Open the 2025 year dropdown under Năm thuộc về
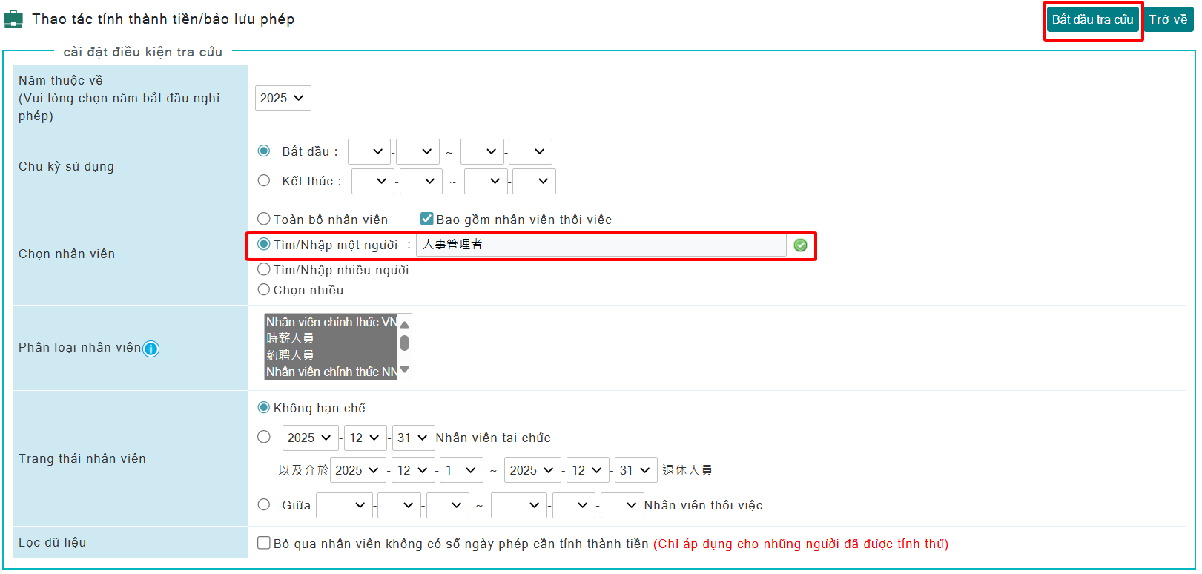The image size is (1202, 574). point(283,98)
